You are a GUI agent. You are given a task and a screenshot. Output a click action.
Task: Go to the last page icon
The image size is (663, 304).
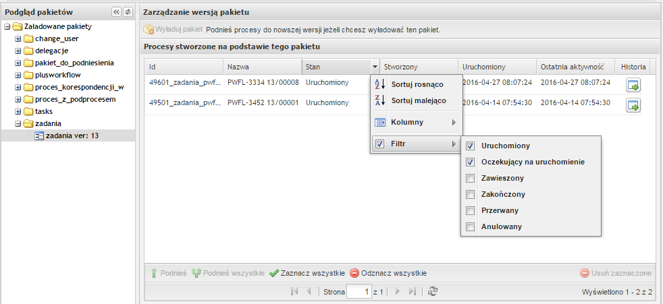click(413, 291)
